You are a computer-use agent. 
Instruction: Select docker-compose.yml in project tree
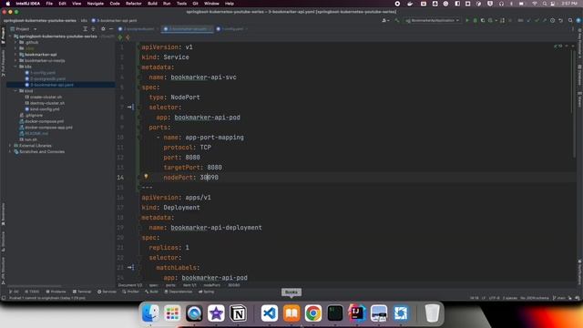pos(44,121)
